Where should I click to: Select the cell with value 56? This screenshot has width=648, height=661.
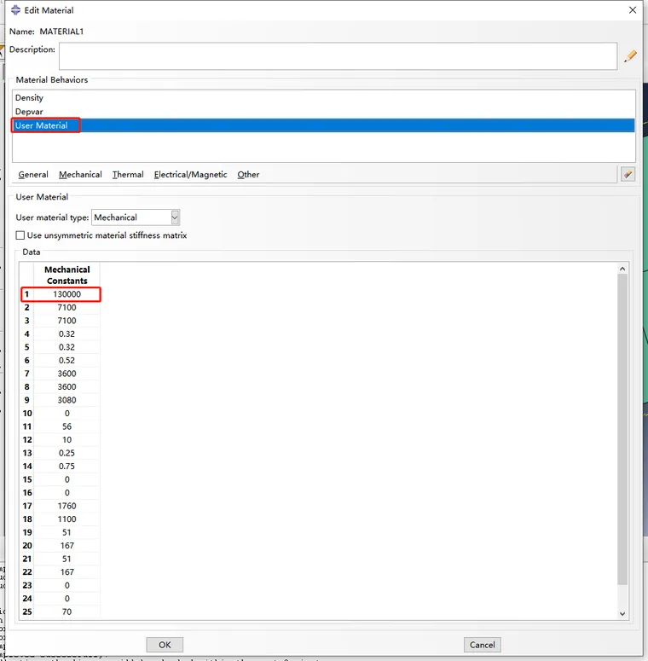point(67,426)
